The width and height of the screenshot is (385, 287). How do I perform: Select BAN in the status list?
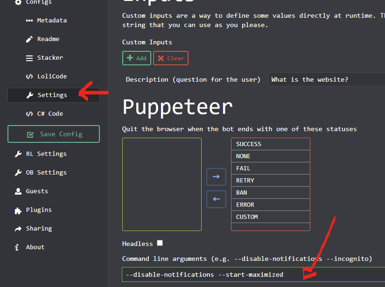click(x=271, y=193)
